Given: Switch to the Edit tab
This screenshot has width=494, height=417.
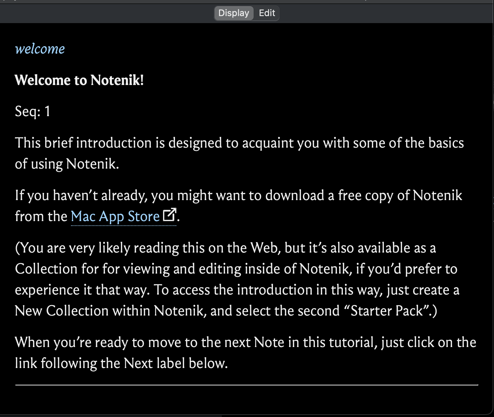Looking at the screenshot, I should [x=267, y=13].
